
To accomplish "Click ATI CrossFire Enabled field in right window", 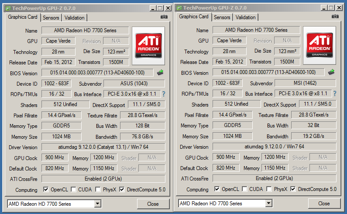I will coord(275,178).
